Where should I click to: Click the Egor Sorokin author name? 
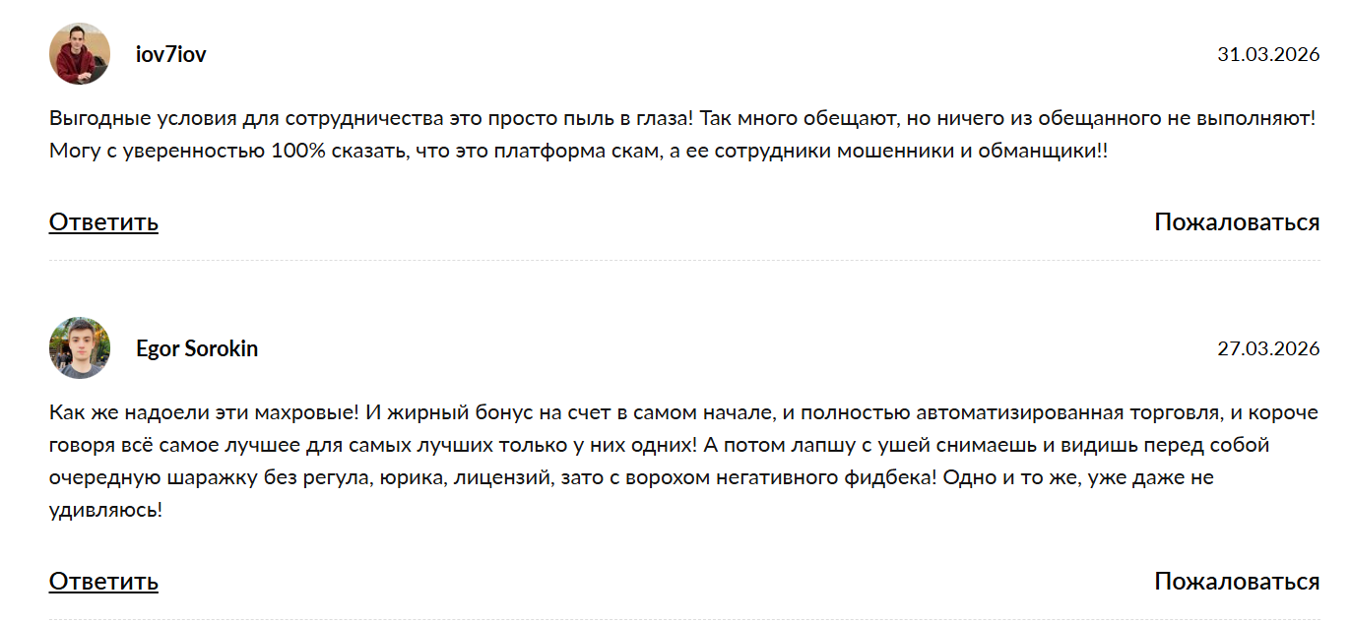pos(197,348)
